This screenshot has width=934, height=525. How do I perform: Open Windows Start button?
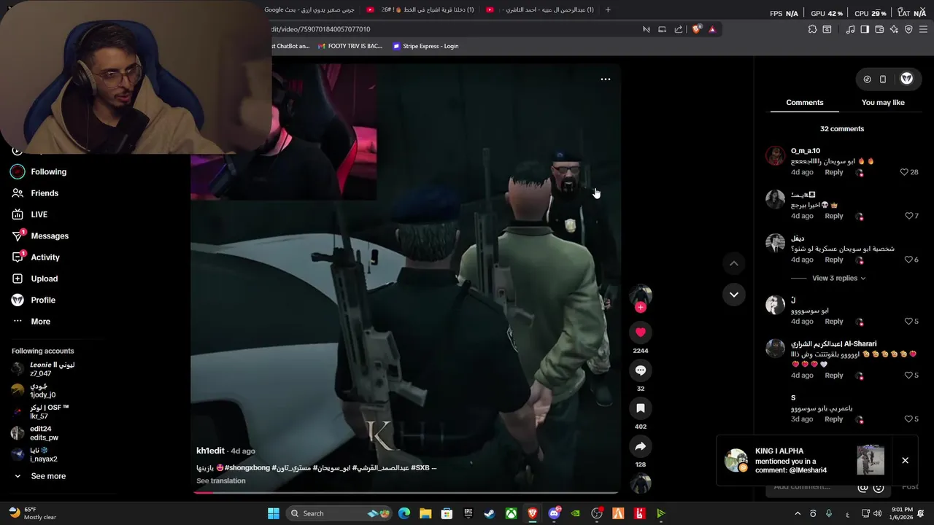pyautogui.click(x=274, y=513)
